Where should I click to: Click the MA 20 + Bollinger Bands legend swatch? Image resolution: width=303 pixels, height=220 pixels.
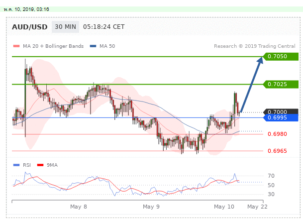[16, 46]
